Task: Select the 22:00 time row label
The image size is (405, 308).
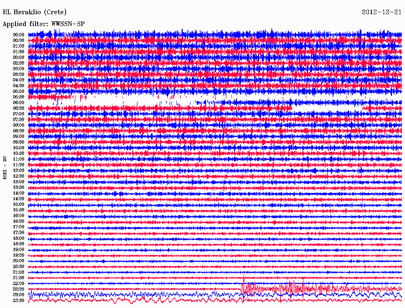Action: (19, 284)
